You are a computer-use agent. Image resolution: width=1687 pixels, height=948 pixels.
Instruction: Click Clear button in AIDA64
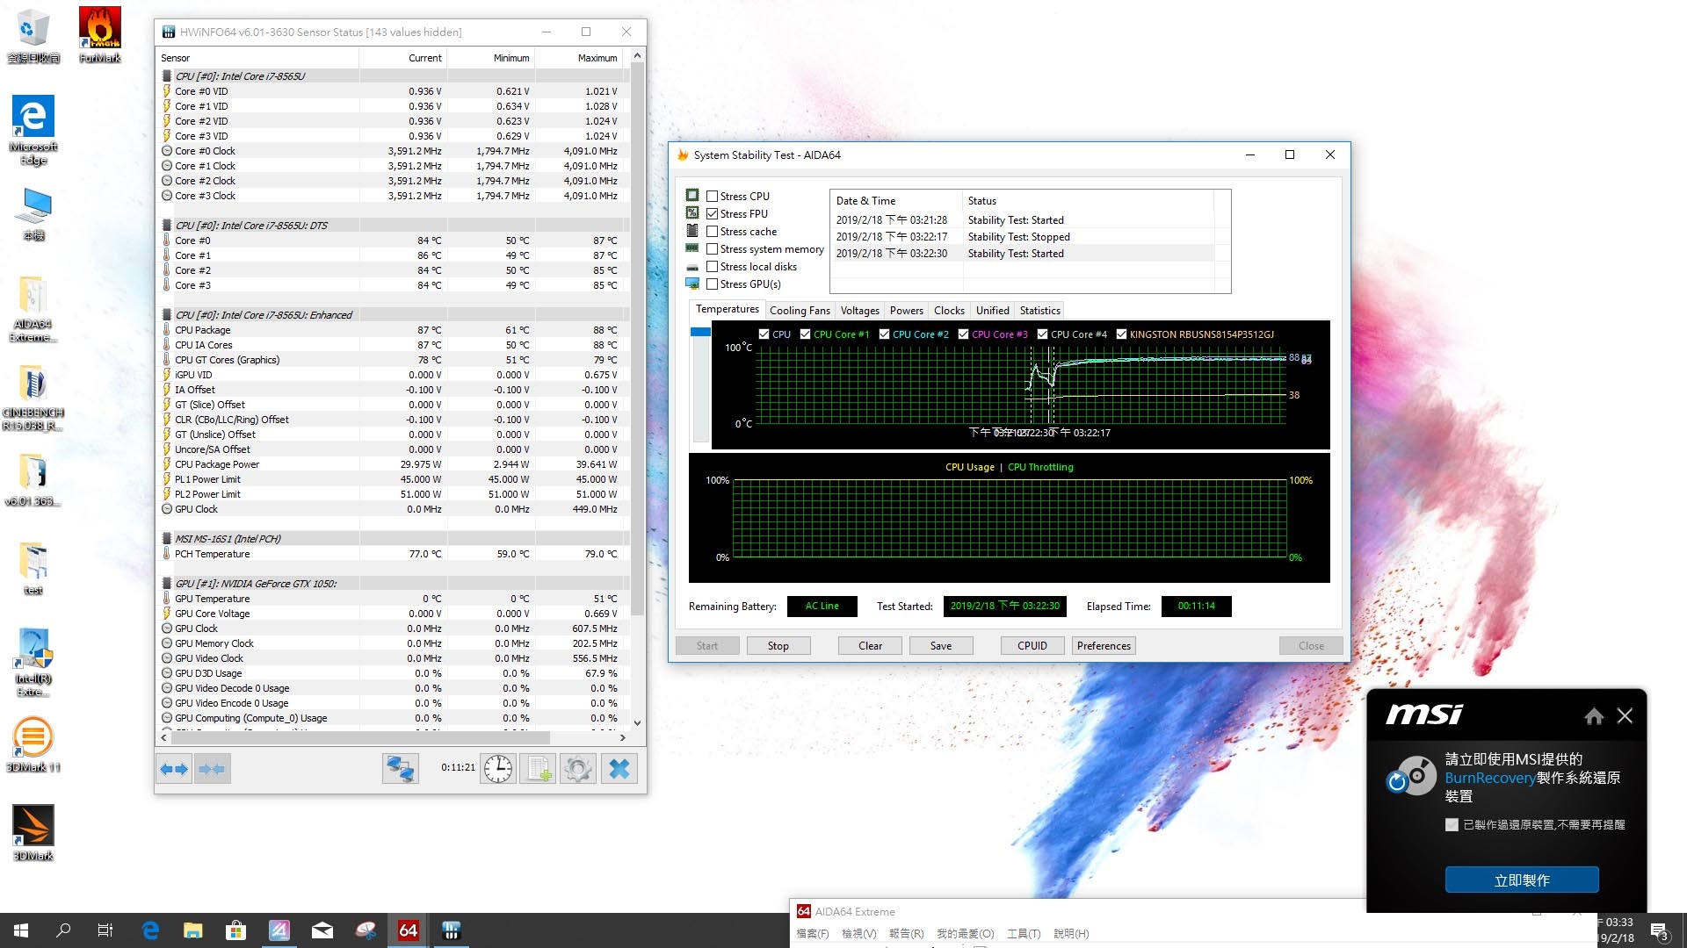click(x=870, y=646)
